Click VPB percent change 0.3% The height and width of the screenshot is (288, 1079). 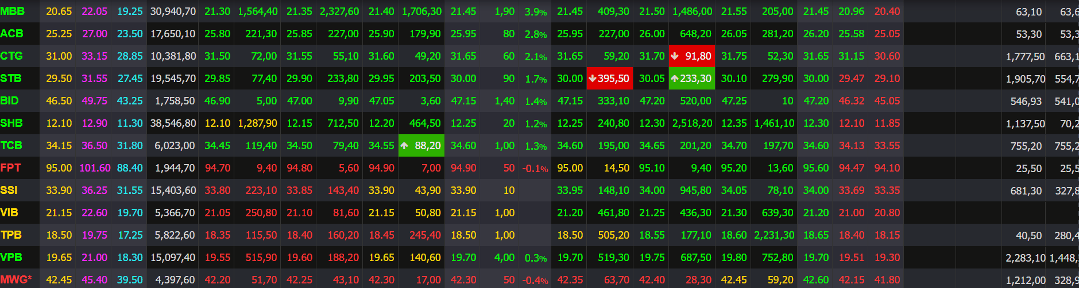tap(536, 258)
